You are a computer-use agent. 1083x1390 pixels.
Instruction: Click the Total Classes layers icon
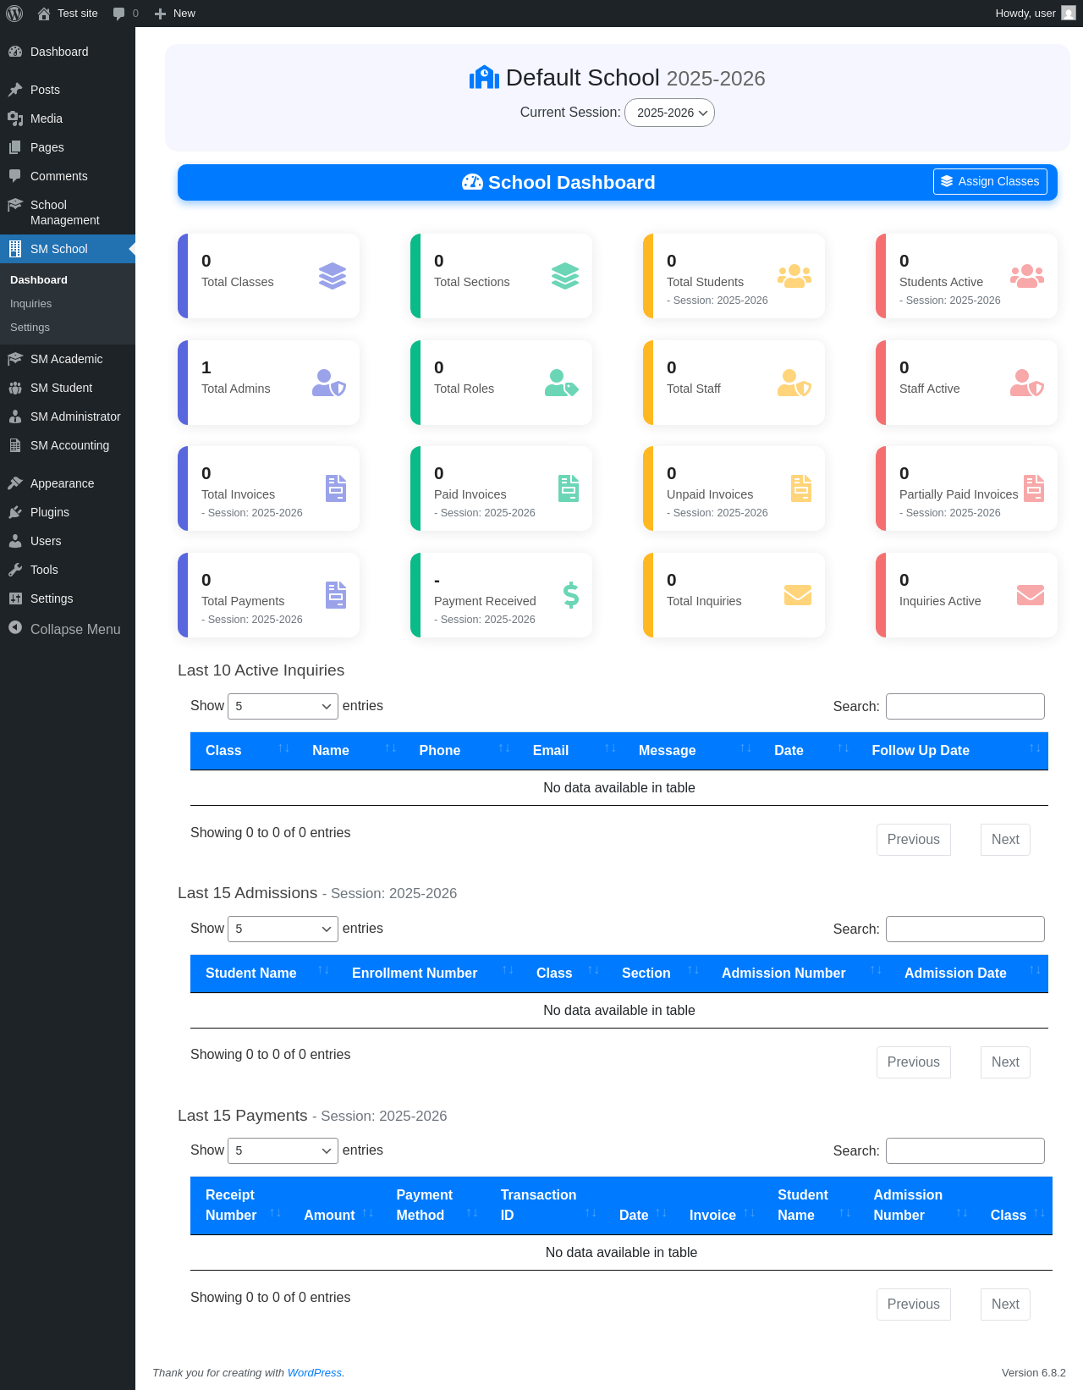click(x=333, y=276)
